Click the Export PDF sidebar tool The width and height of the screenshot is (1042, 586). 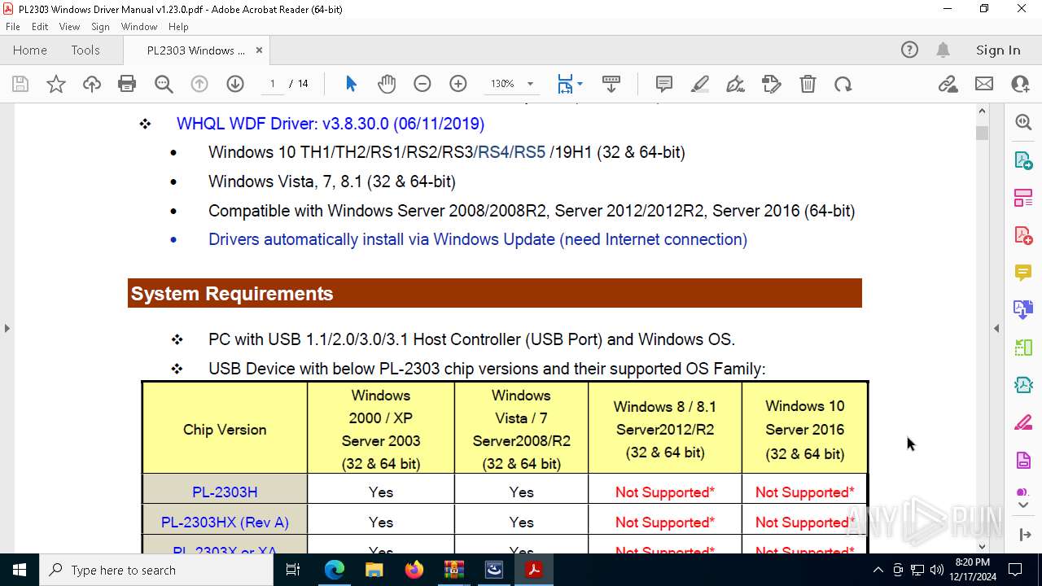[x=1023, y=160]
